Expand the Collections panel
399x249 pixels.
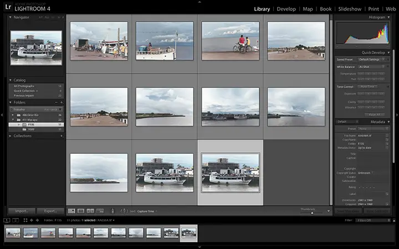click(11, 136)
